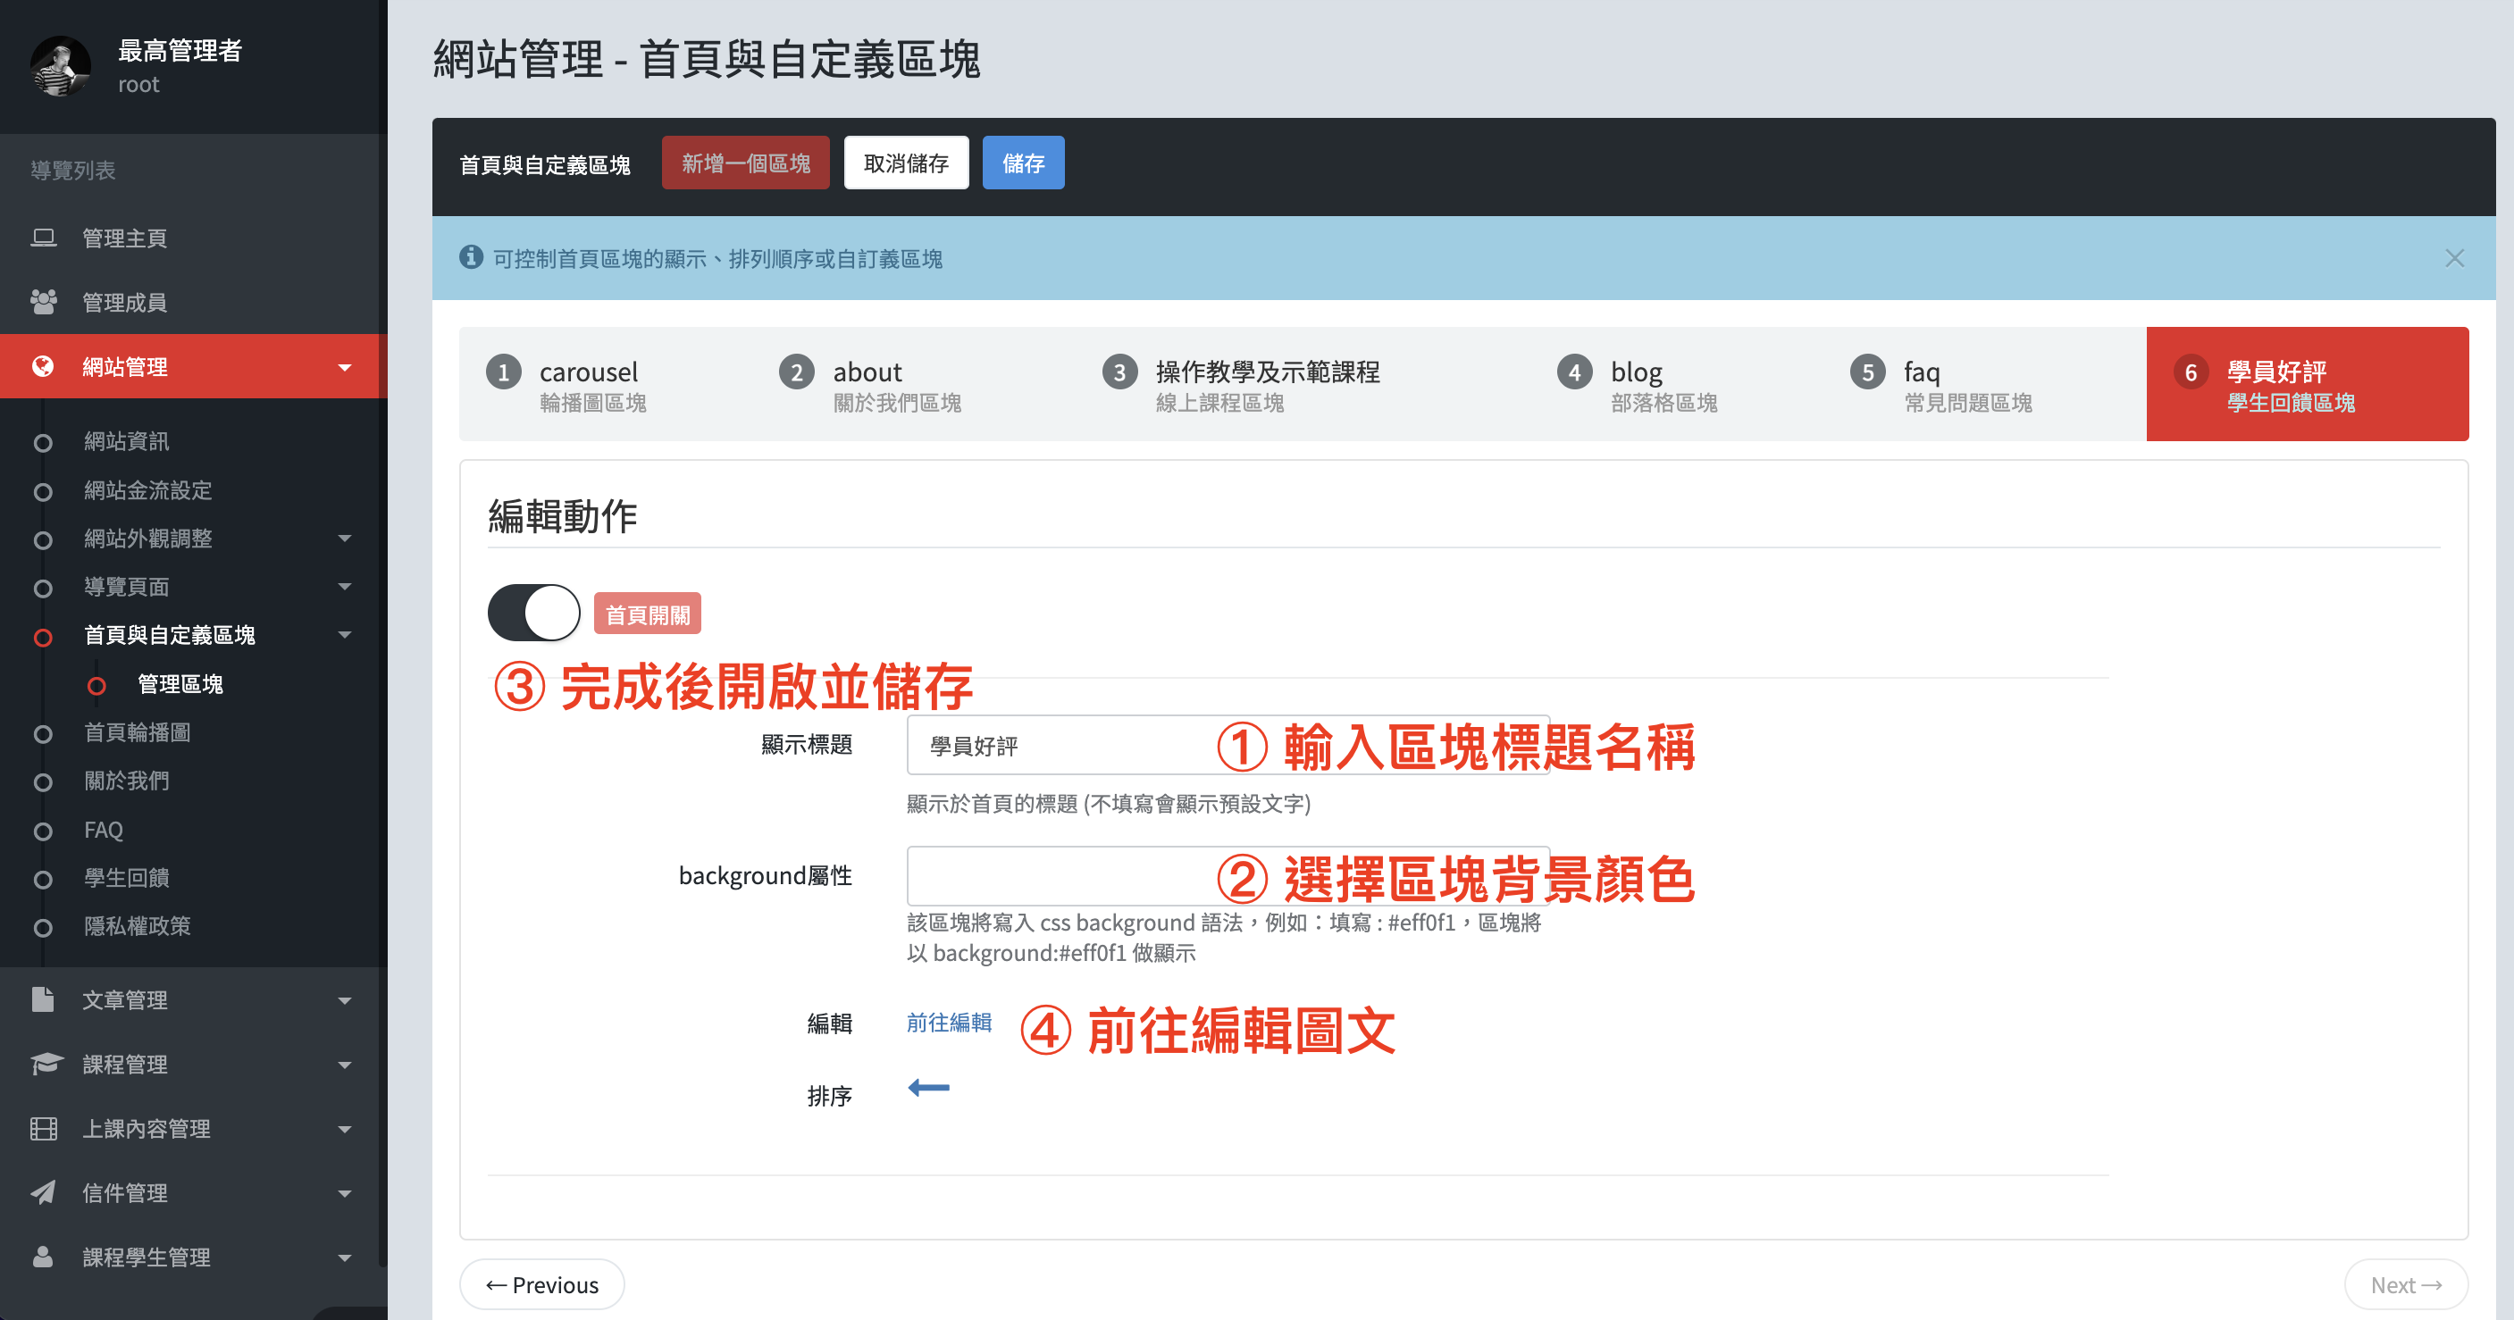Click the film icon beside 上課內容管理
The width and height of the screenshot is (2514, 1320).
click(x=43, y=1128)
